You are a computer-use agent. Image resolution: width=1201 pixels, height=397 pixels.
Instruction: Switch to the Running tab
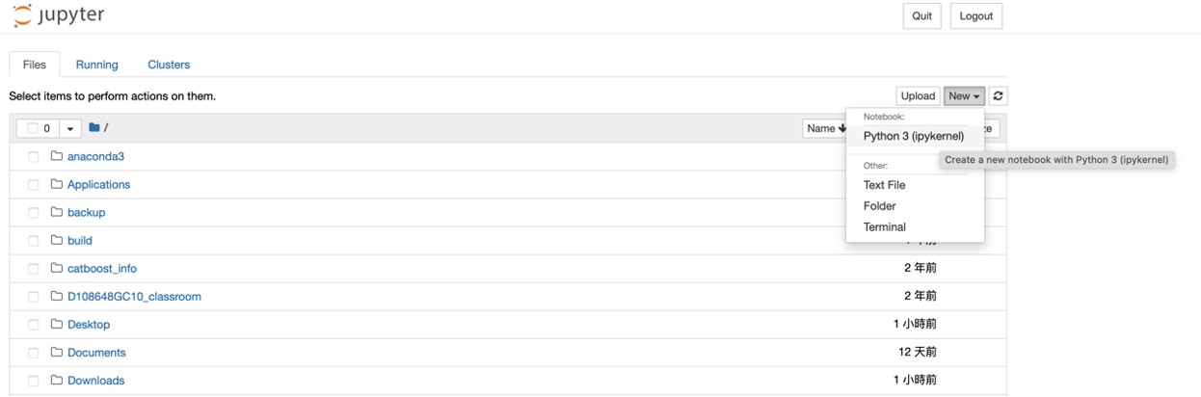[96, 65]
